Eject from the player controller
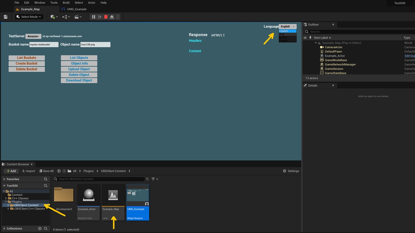This screenshot has width=415, height=233. tap(112, 17)
